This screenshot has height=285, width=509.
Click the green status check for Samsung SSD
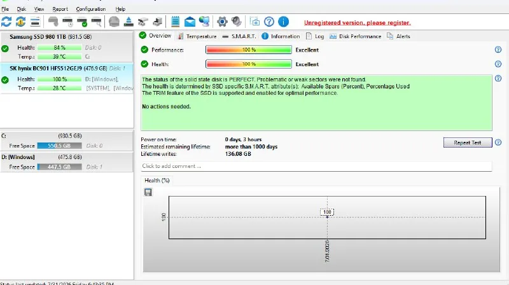(5, 49)
